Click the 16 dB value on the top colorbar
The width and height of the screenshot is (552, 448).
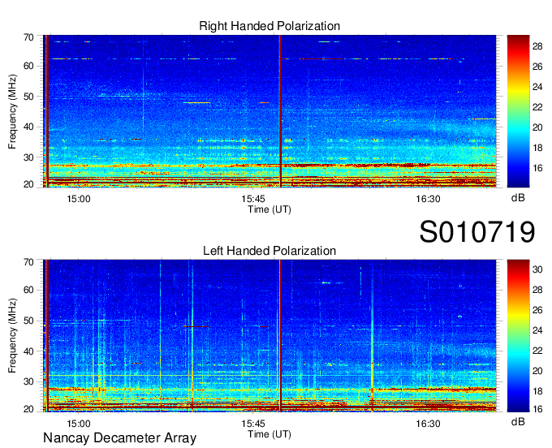(x=537, y=168)
